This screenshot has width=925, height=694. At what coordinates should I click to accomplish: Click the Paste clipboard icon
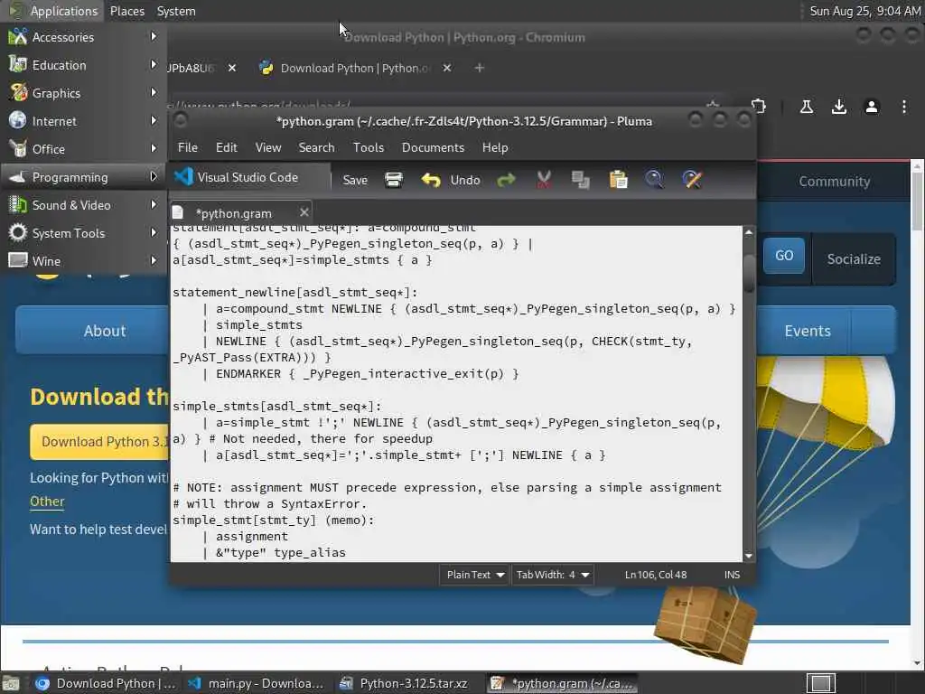click(x=618, y=180)
